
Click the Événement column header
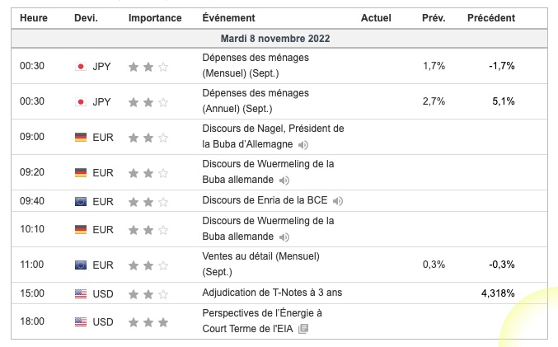pyautogui.click(x=228, y=18)
